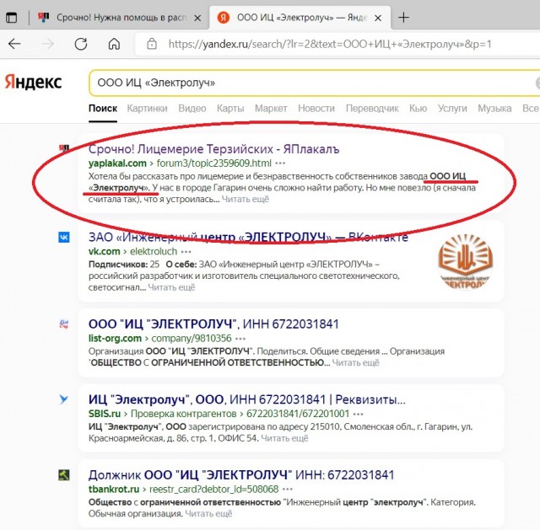
Task: Open the 6722031841/672201001 breadcrumb link
Action: (x=298, y=414)
